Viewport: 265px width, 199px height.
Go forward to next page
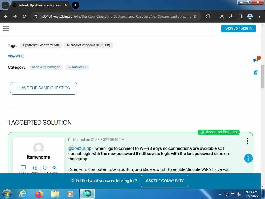(x=15, y=16)
